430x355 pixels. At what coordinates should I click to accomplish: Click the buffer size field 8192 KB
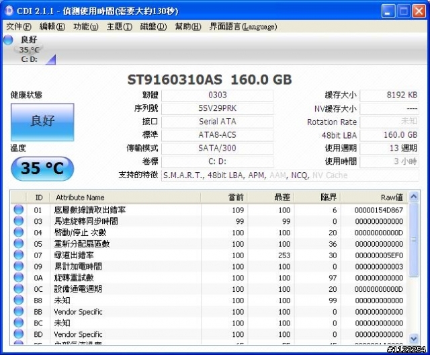click(x=389, y=95)
